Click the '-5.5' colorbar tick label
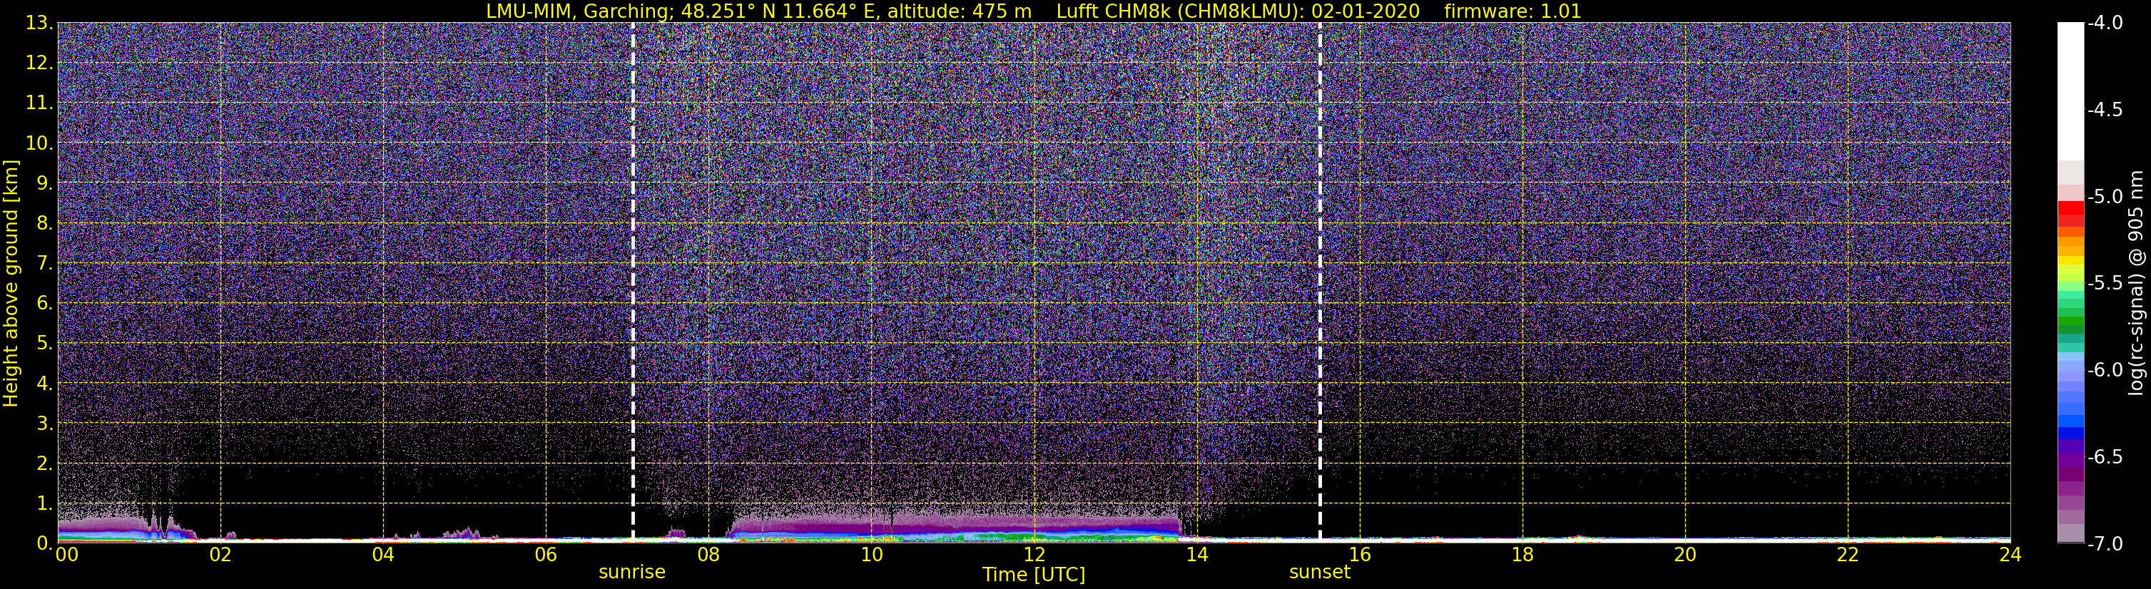Image resolution: width=2151 pixels, height=589 pixels. pos(2104,284)
